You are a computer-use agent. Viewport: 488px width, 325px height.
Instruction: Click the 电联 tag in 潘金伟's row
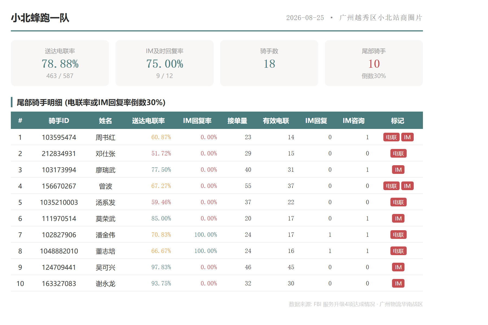398,235
